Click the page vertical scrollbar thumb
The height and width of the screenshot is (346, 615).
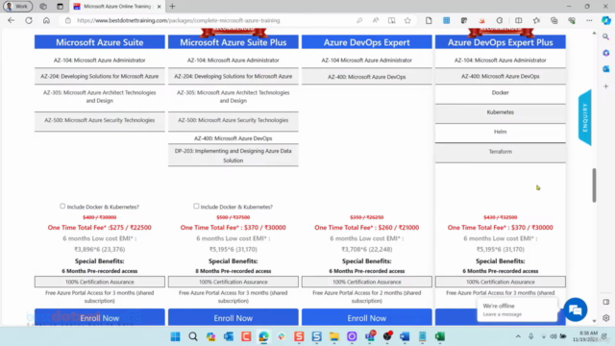(x=594, y=185)
